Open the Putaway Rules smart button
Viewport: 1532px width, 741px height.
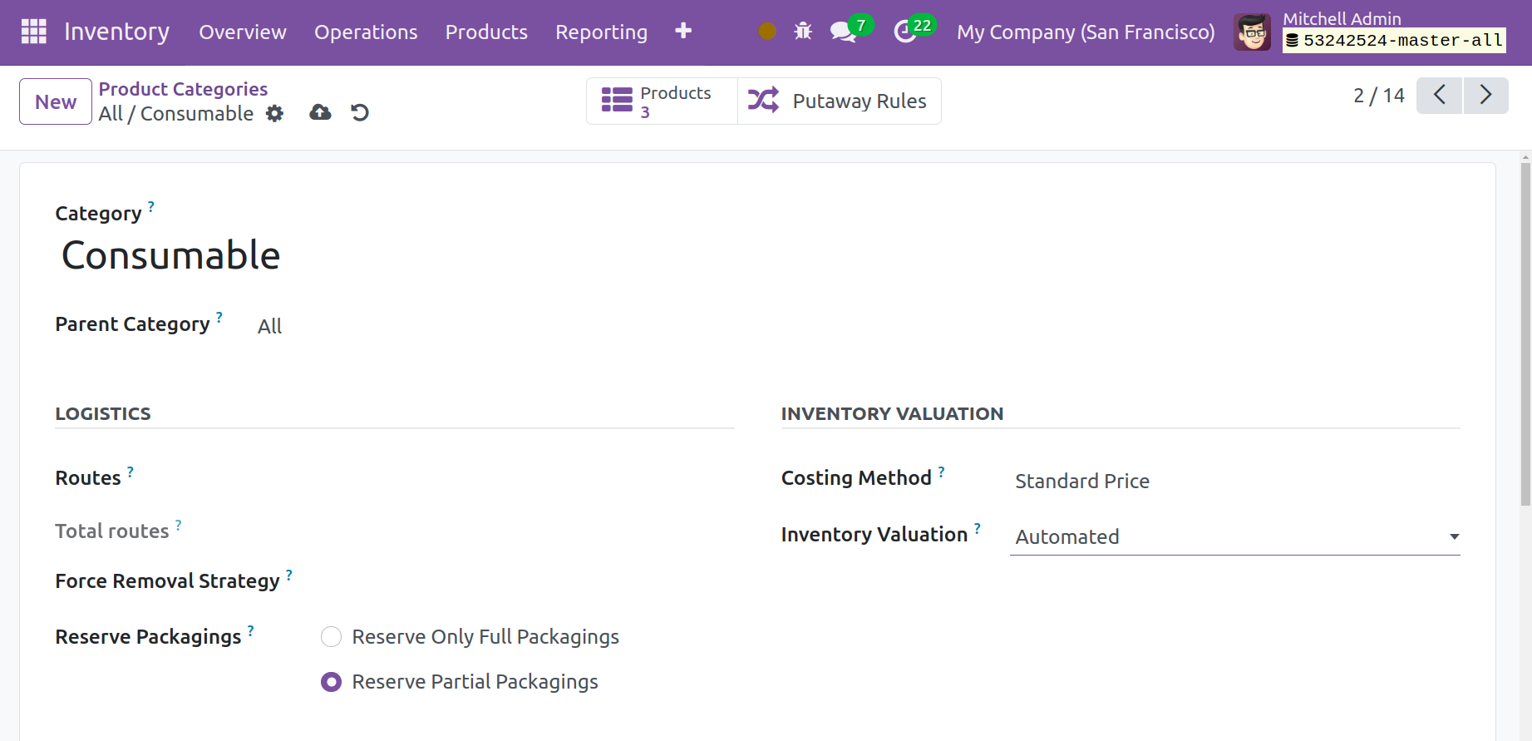coord(839,101)
